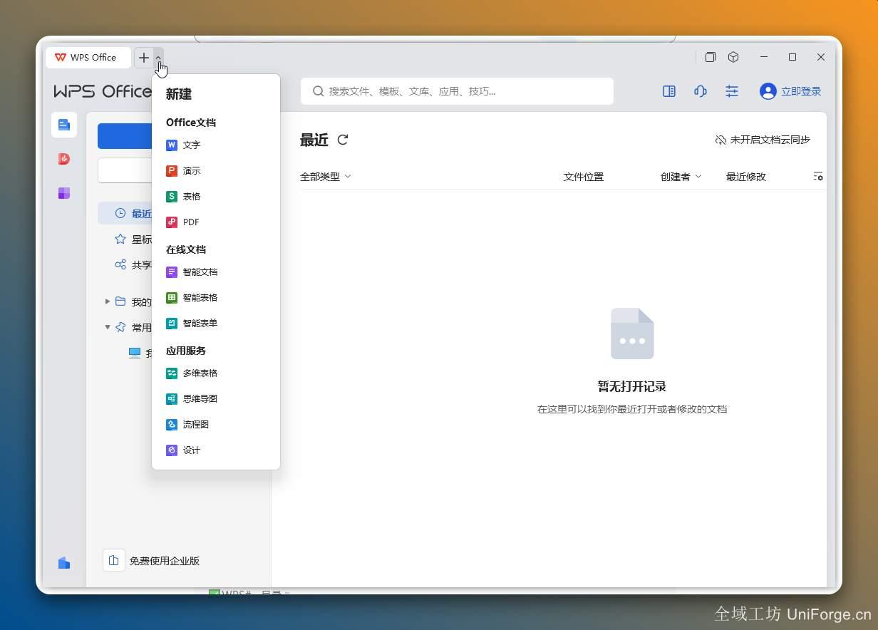This screenshot has height=630, width=878.
Task: Open the 创建者 column dropdown
Action: point(681,177)
